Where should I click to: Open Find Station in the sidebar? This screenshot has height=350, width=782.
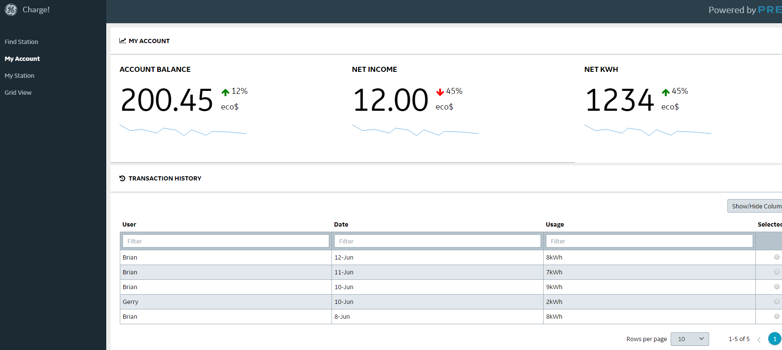(21, 42)
